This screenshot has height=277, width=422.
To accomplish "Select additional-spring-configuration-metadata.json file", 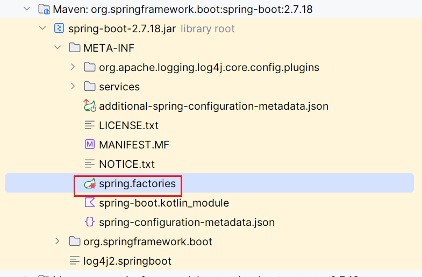I will pos(214,106).
